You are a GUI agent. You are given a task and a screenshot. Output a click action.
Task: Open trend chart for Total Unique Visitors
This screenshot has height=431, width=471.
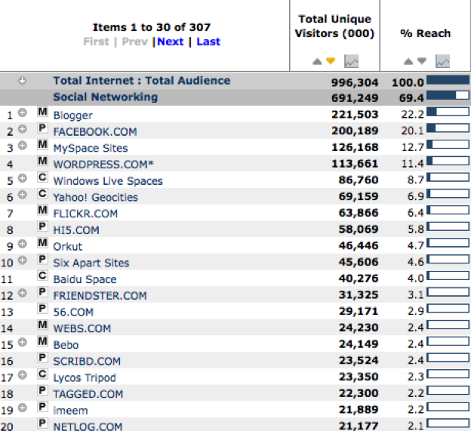click(x=351, y=61)
